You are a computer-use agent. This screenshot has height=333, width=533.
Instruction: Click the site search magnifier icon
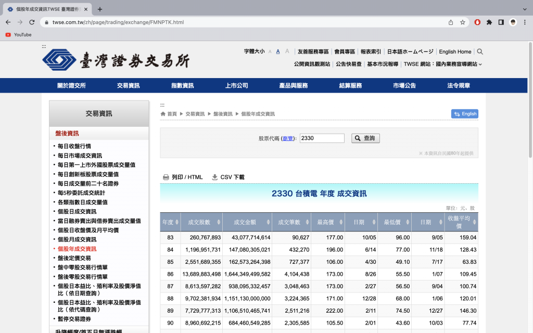click(480, 52)
